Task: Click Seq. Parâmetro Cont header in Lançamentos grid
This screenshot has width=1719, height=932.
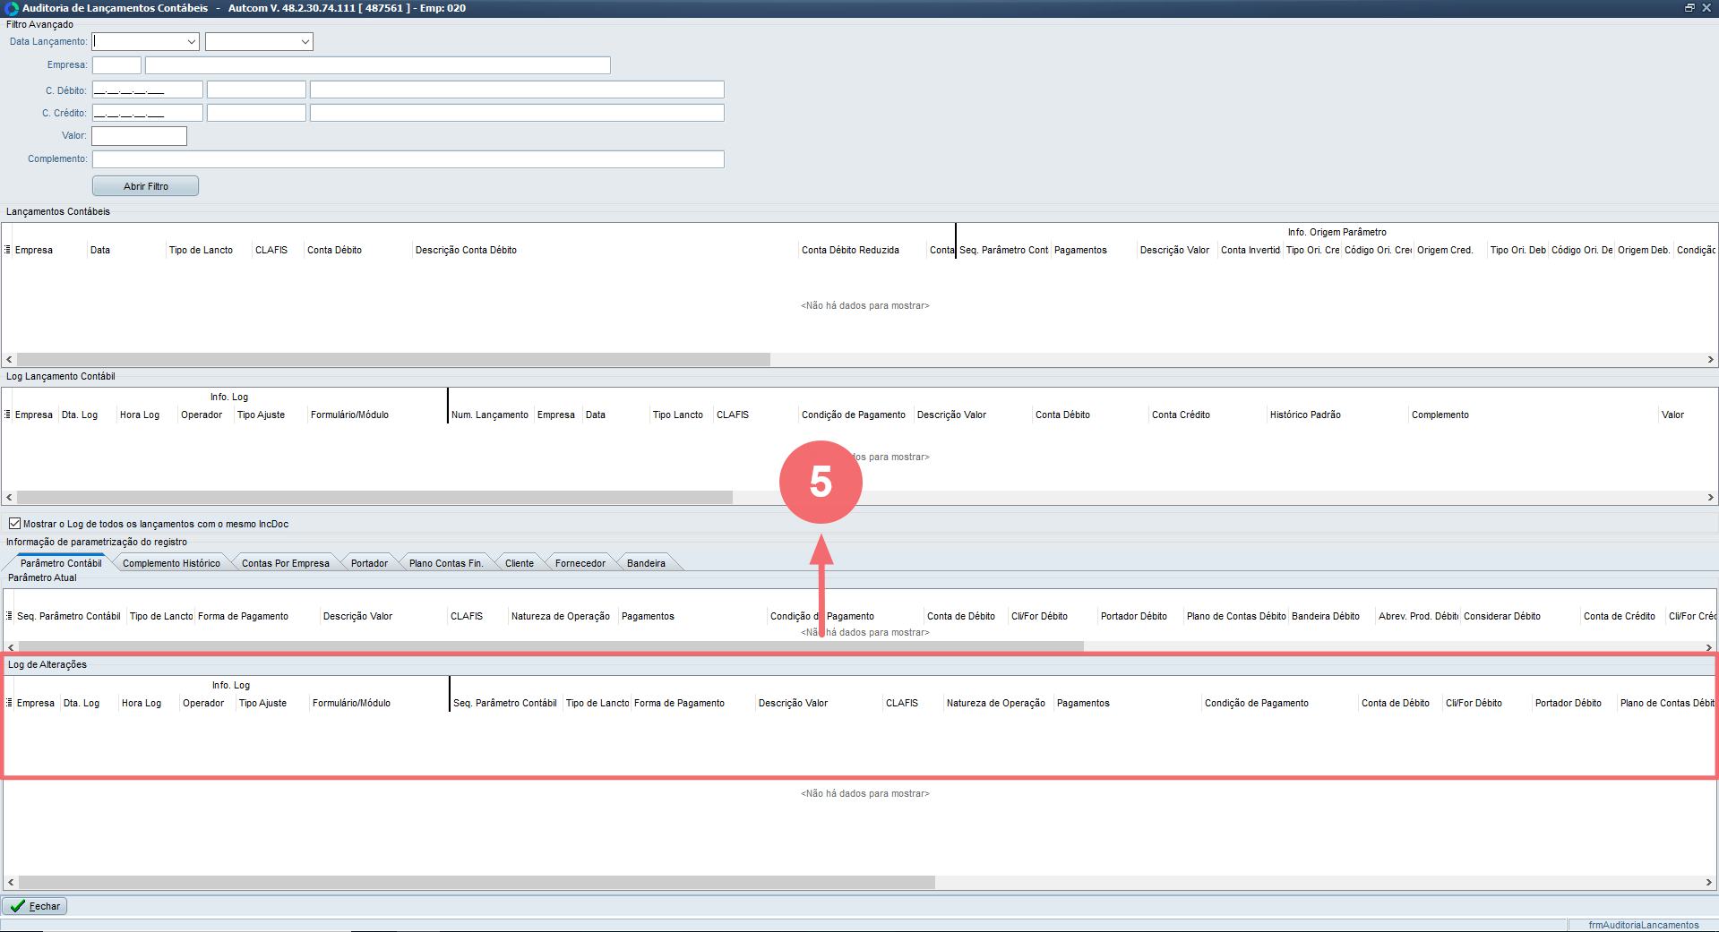Action: pyautogui.click(x=1004, y=250)
